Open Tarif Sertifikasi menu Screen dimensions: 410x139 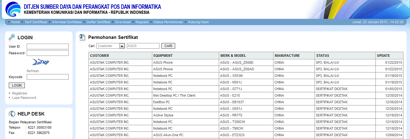click(36, 22)
